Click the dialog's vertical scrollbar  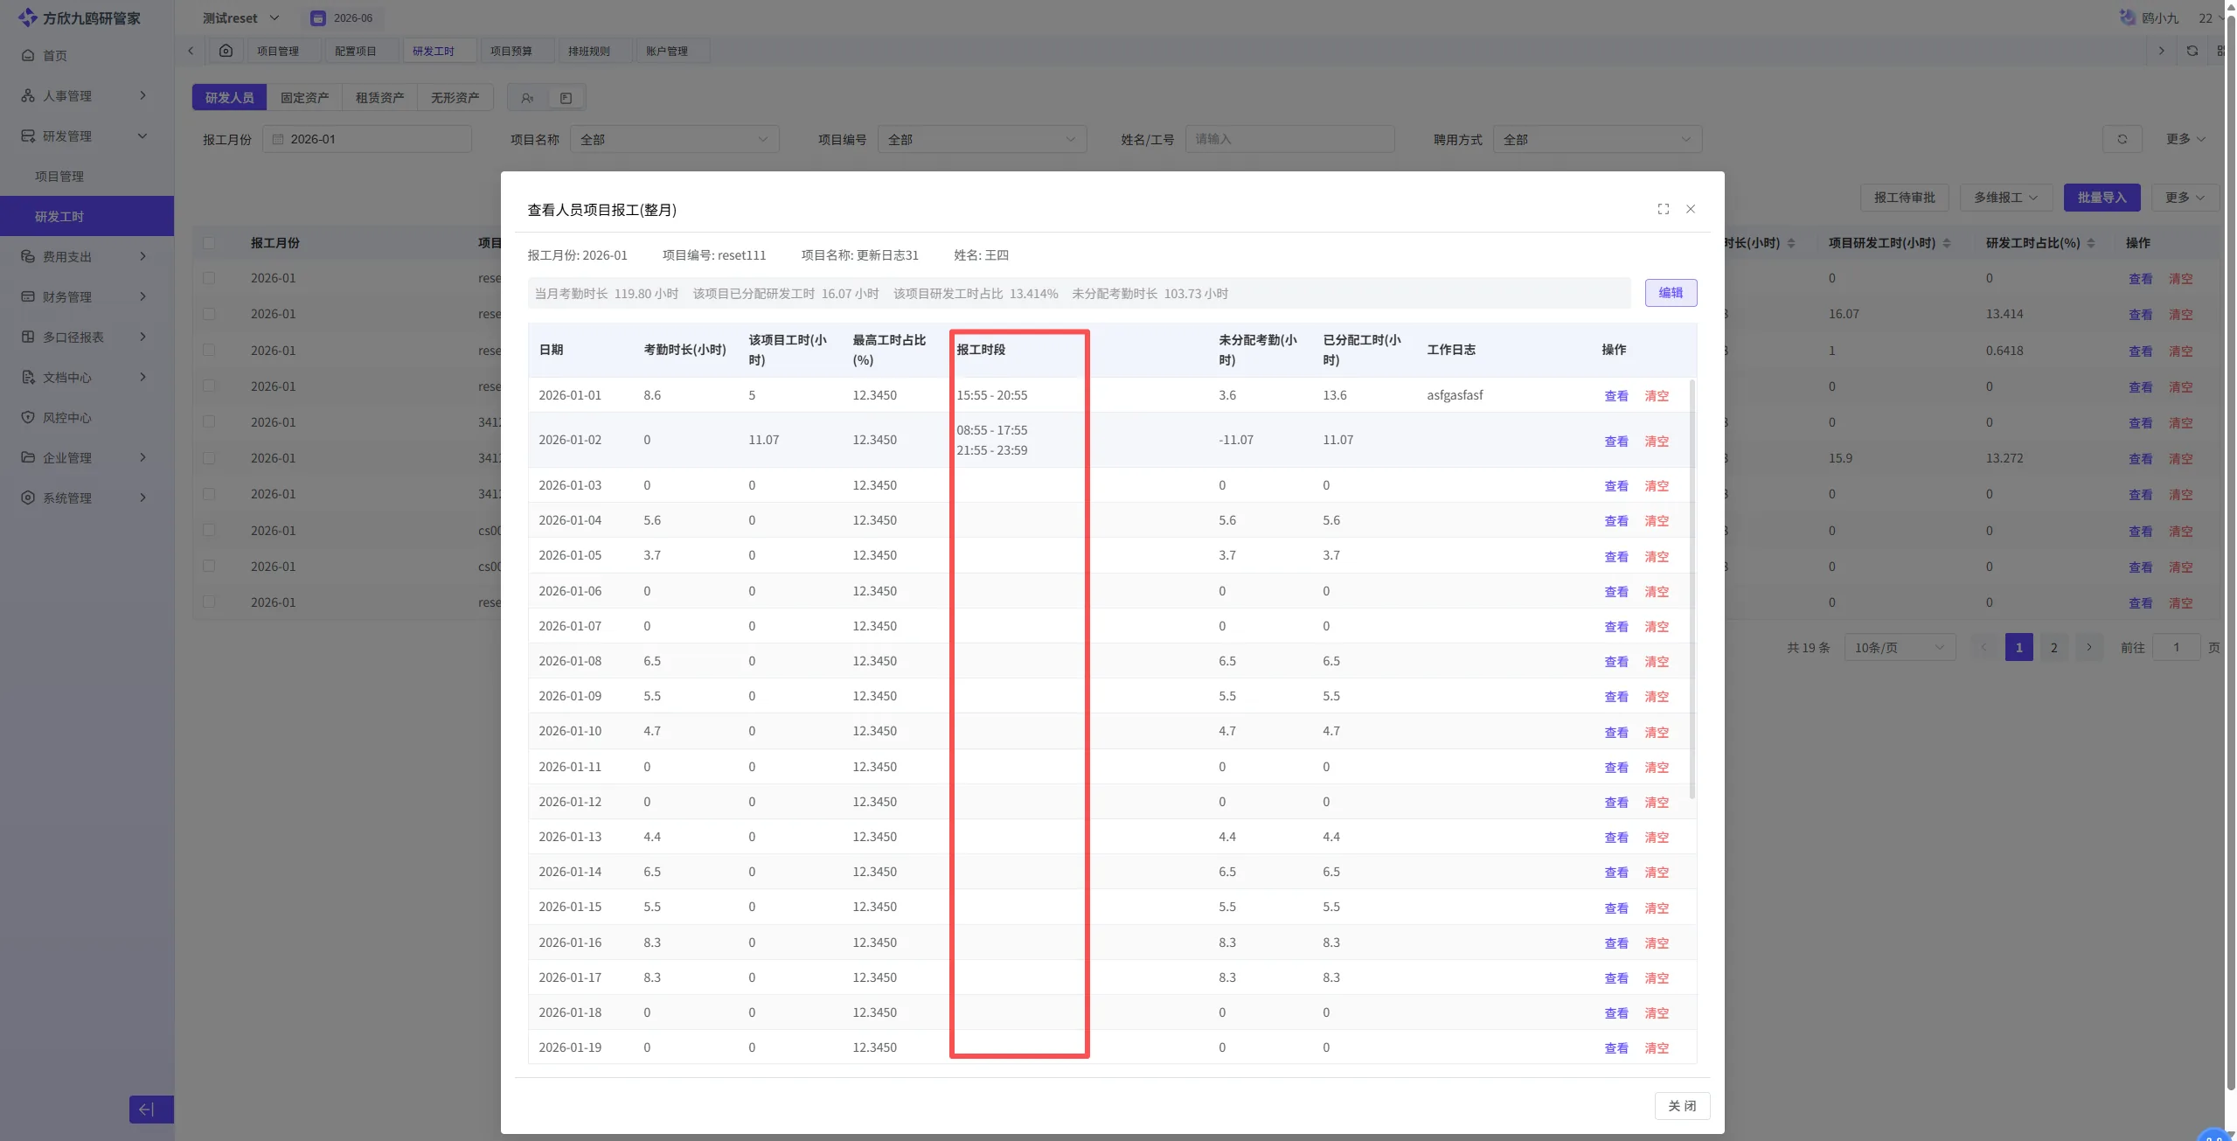click(1692, 589)
